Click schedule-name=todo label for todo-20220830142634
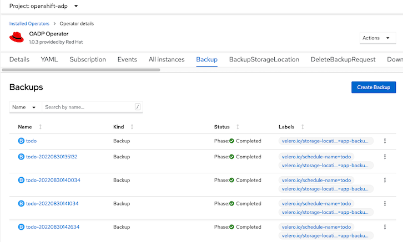 [x=316, y=227]
